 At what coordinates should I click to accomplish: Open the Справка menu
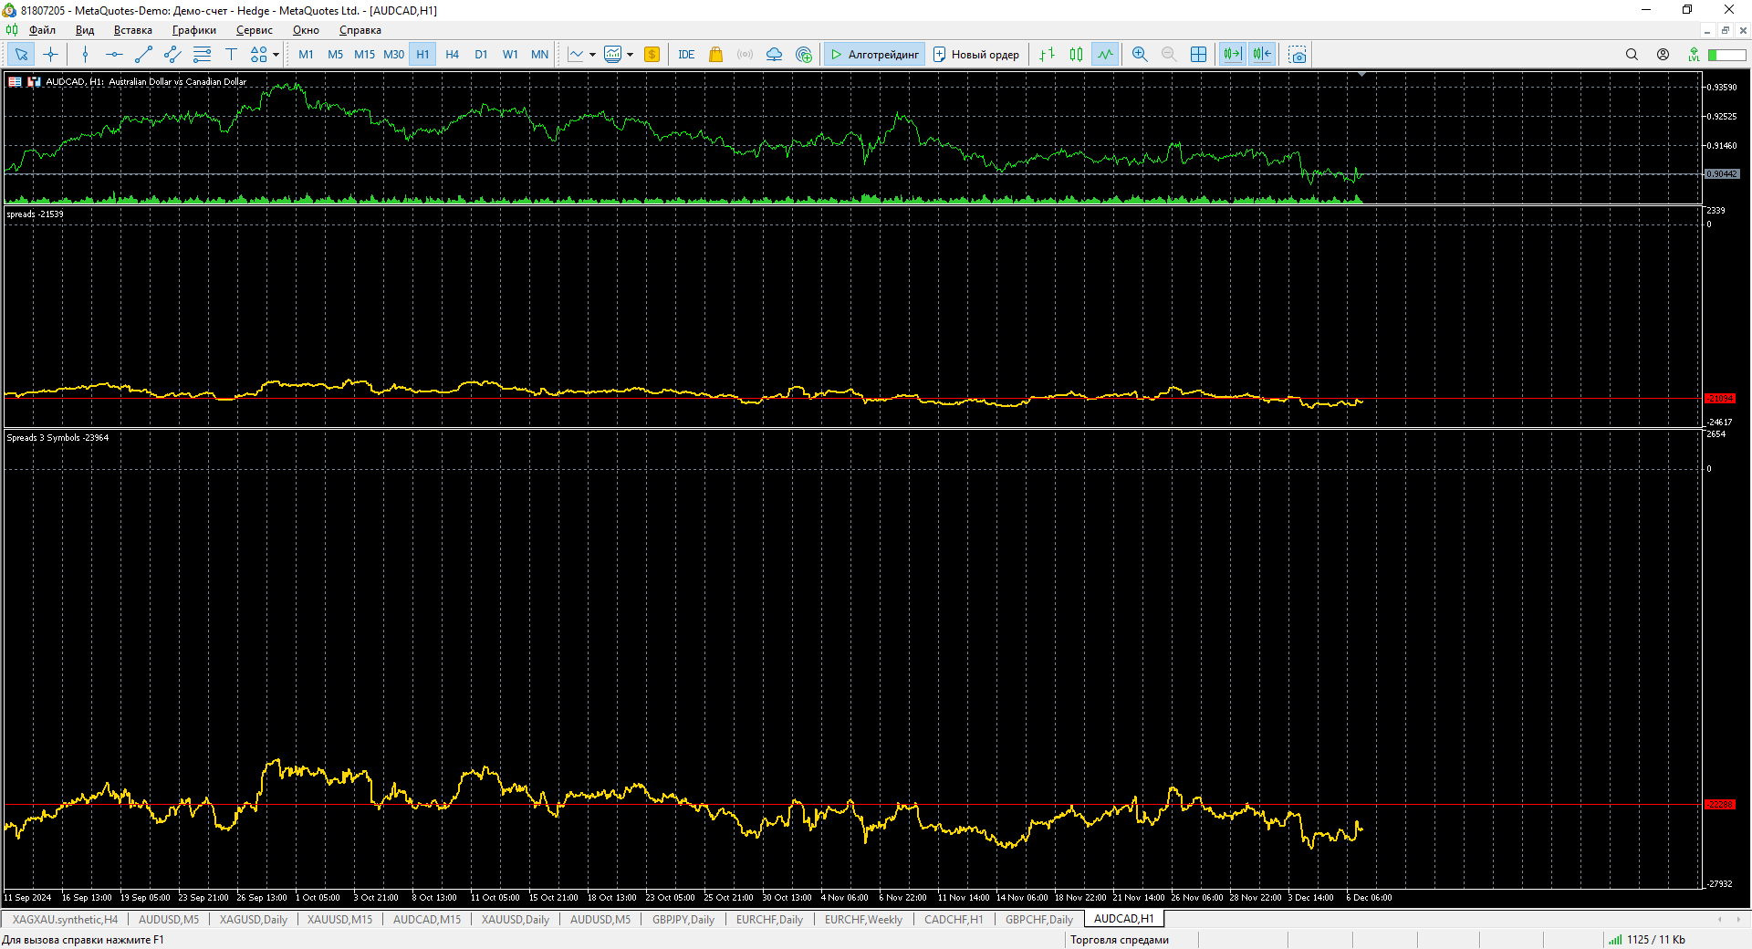(360, 30)
